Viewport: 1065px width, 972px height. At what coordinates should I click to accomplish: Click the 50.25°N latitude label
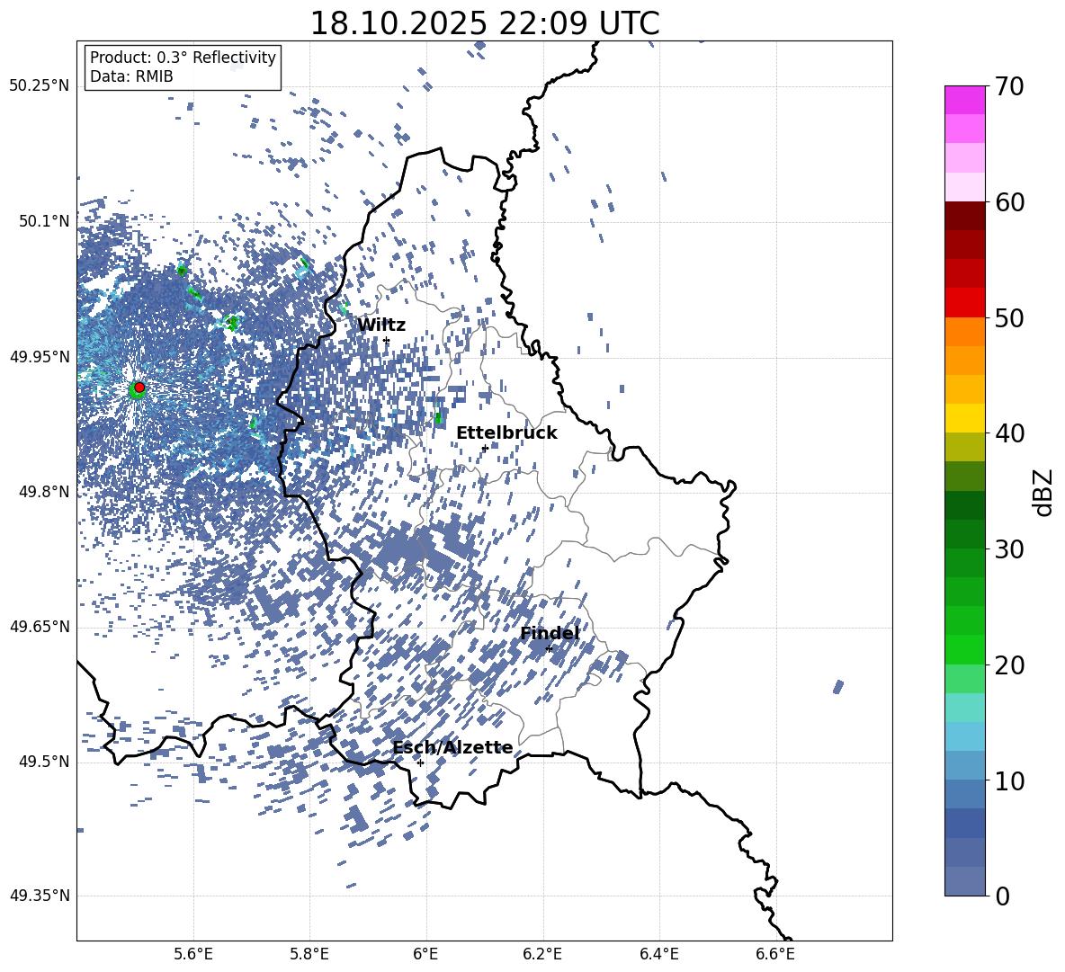pos(40,86)
